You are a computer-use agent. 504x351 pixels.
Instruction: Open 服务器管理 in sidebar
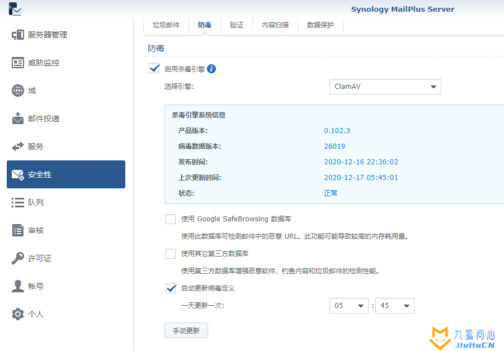(66, 35)
